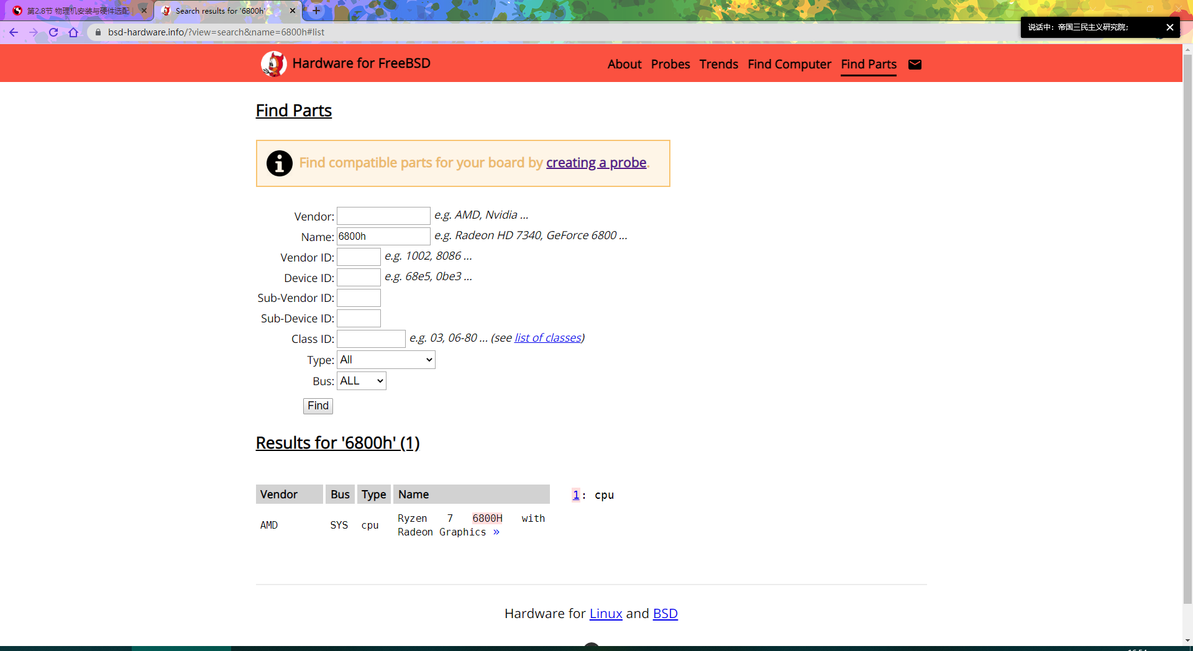Switch to the first browser tab
The height and width of the screenshot is (651, 1193).
78,11
